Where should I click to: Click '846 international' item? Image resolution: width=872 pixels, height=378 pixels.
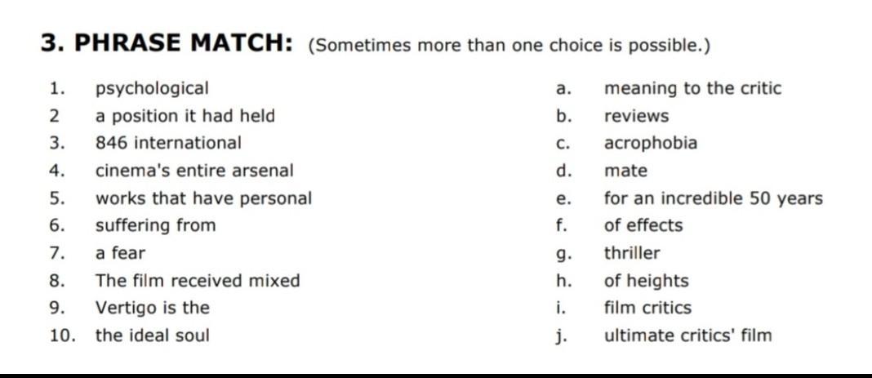pos(168,143)
